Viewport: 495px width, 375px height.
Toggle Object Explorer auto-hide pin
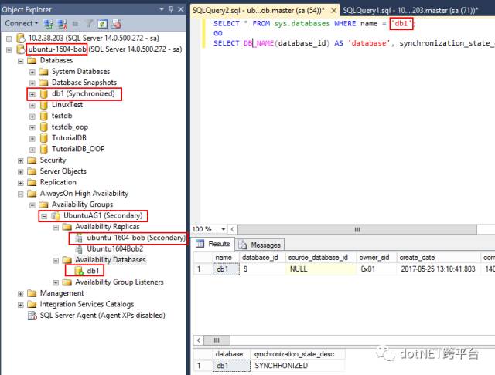tap(171, 9)
